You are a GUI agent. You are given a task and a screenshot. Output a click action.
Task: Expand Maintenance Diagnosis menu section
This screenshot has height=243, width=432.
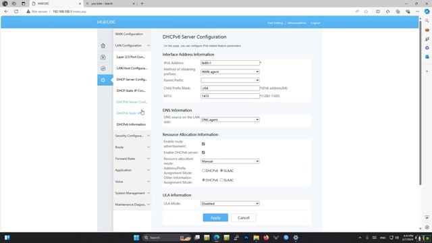point(132,205)
